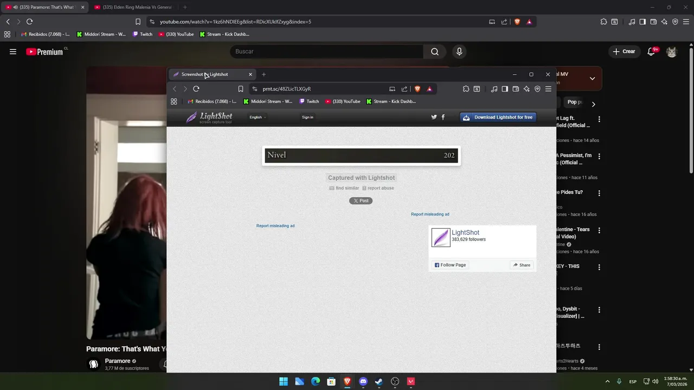Click Report misleading ad link near LightShot widget

click(x=430, y=214)
